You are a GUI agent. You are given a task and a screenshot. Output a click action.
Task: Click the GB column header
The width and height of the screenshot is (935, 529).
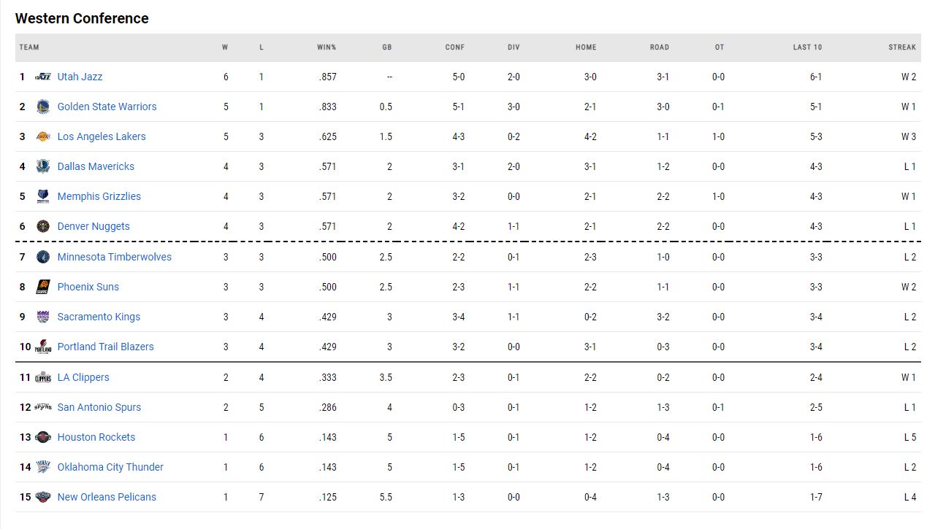pos(387,47)
